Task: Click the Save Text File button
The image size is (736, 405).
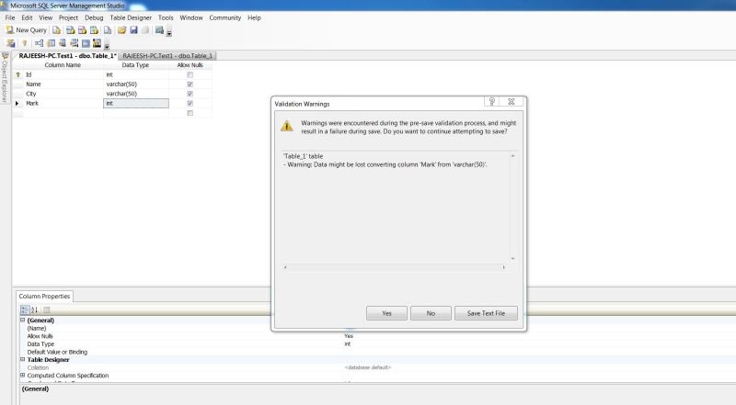Action: [x=487, y=313]
